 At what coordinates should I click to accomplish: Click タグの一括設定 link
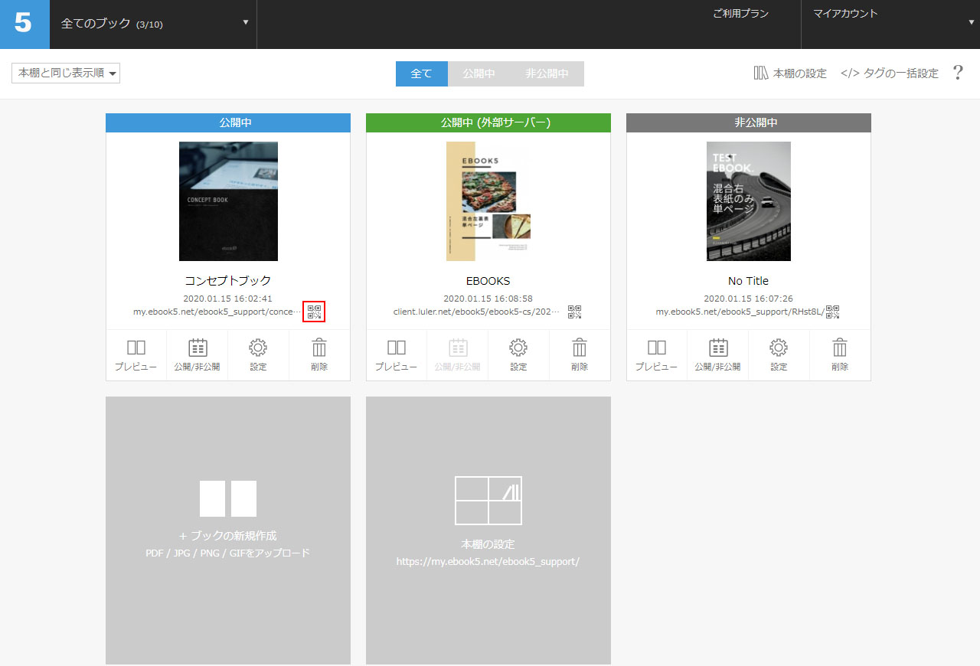(890, 73)
